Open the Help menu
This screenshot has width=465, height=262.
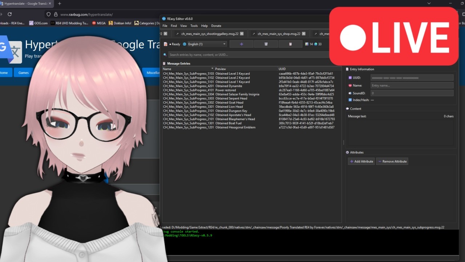click(x=205, y=26)
